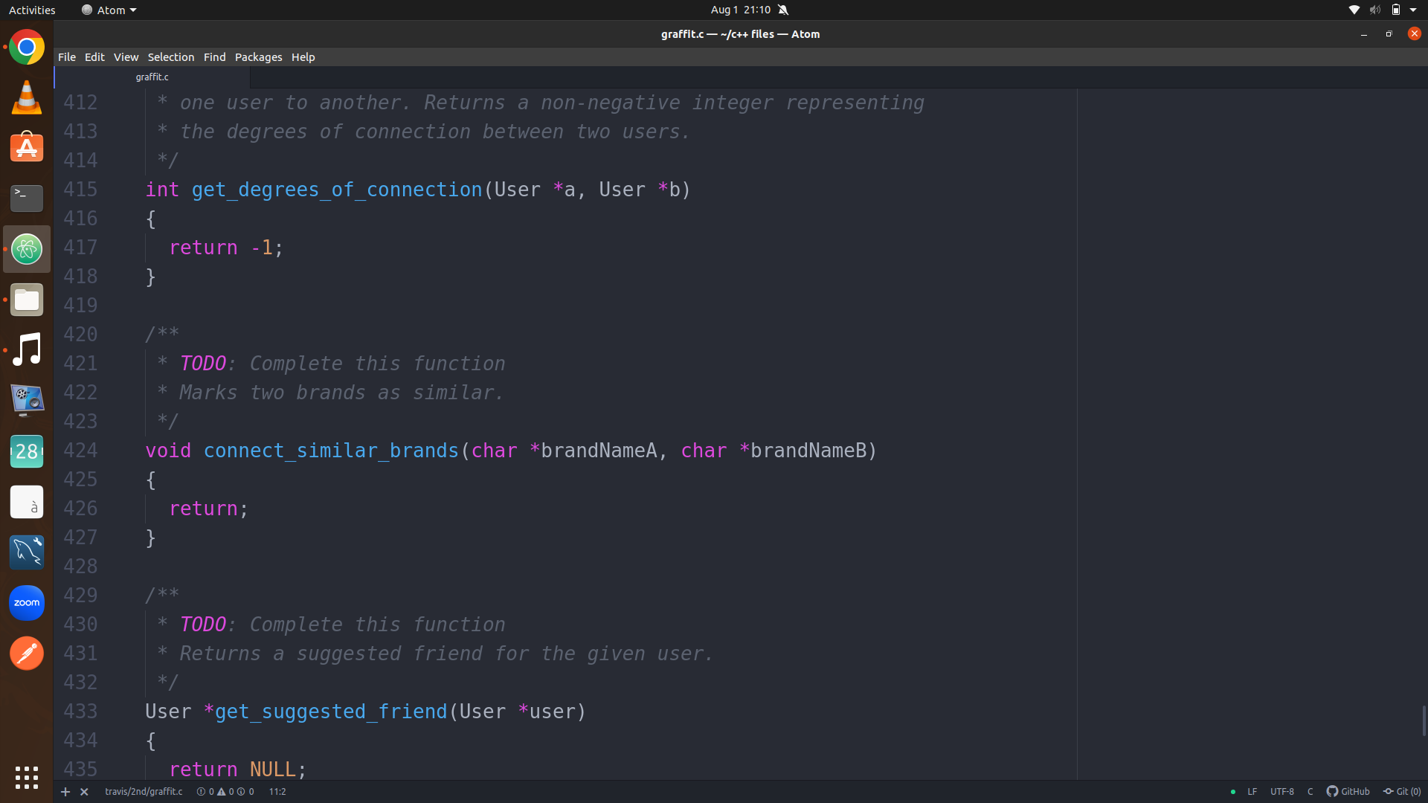Toggle notifications bell in top bar

click(783, 10)
